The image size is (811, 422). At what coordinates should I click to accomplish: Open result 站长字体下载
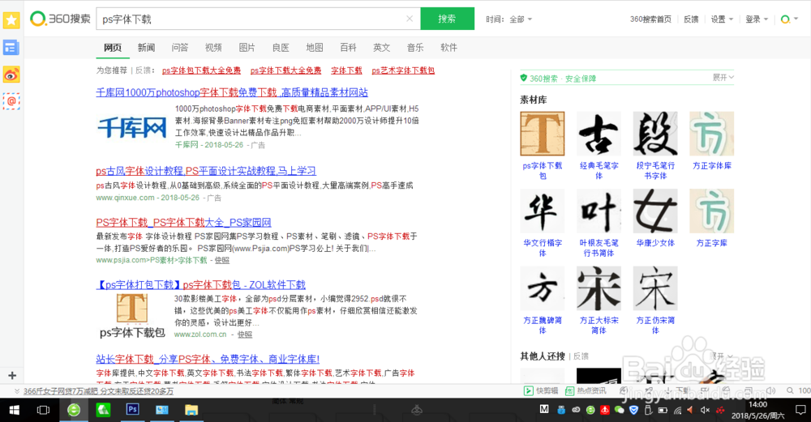point(208,359)
